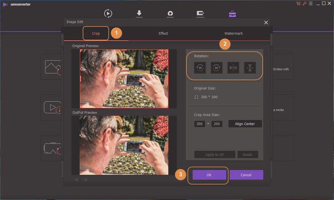The height and width of the screenshot is (200, 334).
Task: Click the Align Center button
Action: (x=245, y=124)
